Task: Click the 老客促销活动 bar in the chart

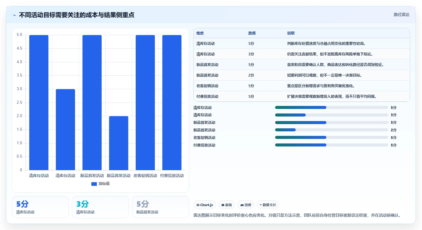Action: pyautogui.click(x=145, y=103)
